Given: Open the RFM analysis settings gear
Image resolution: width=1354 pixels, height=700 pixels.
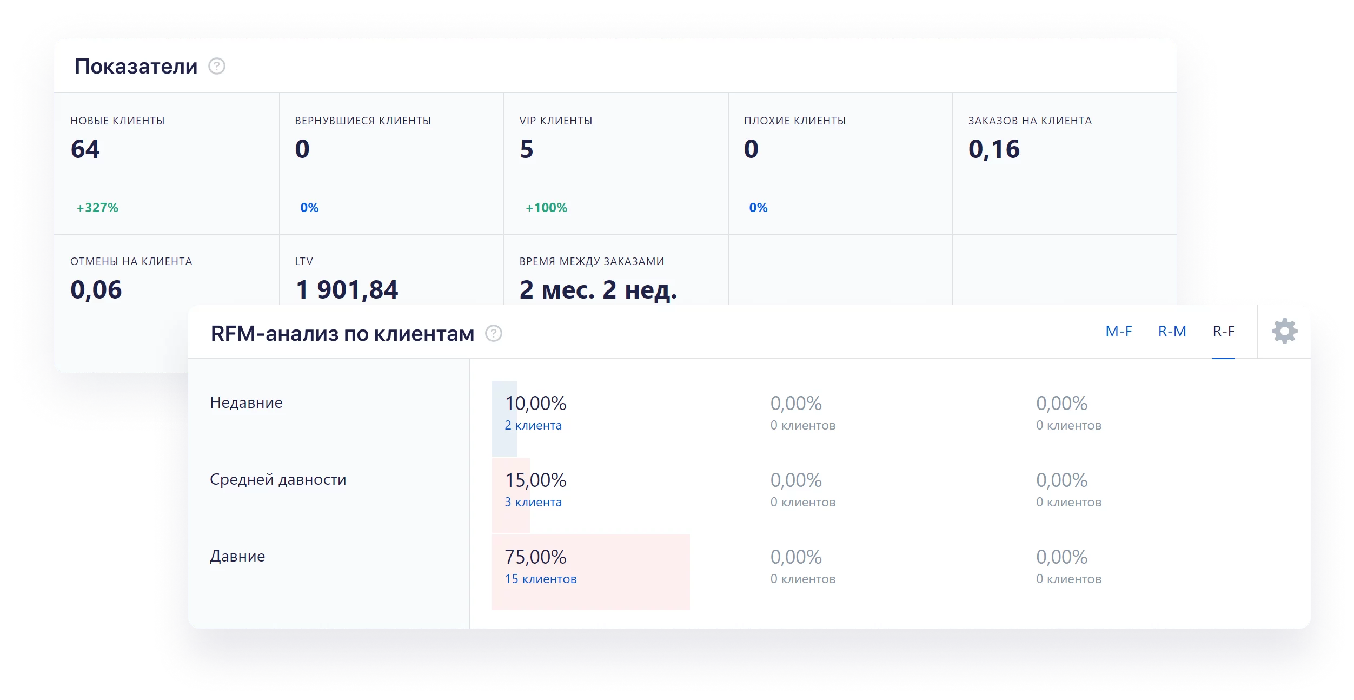Looking at the screenshot, I should [x=1284, y=331].
